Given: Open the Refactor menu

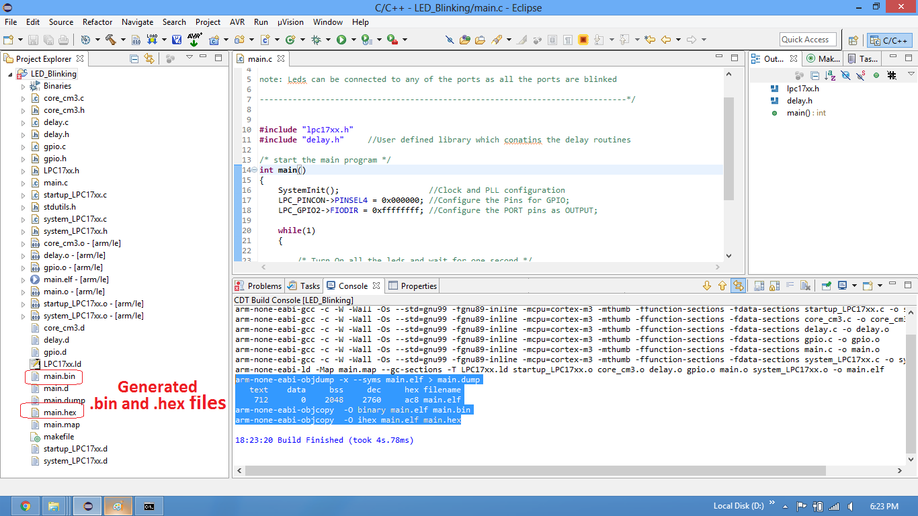Looking at the screenshot, I should tap(97, 22).
